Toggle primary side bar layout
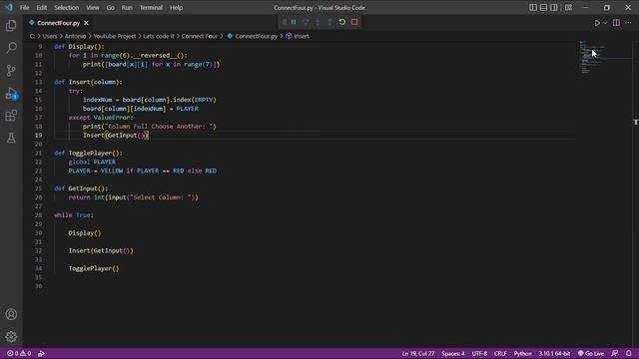 tap(533, 7)
